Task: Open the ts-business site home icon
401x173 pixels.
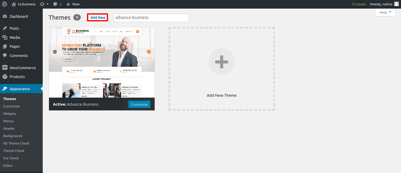Action: (14, 4)
